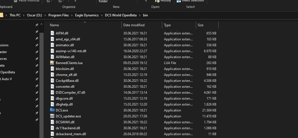Click the 4.506 KB size value
Screen dimensions: 298x138
[210, 81]
